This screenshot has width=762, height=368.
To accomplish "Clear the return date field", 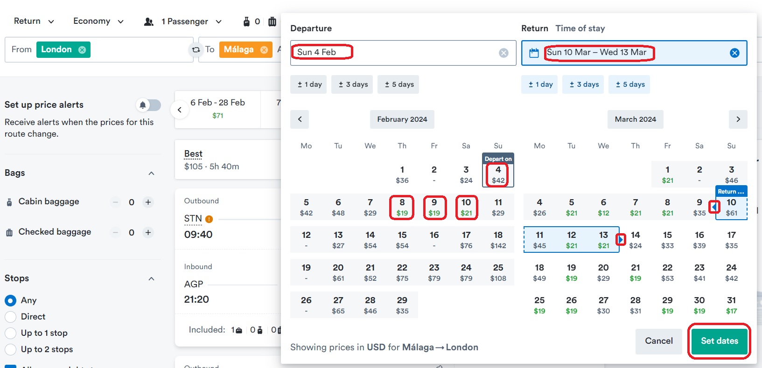I will (734, 53).
